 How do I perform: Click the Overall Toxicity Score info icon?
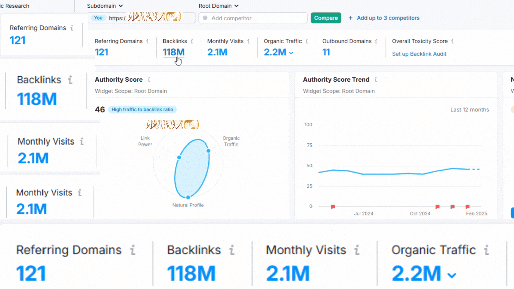point(452,41)
